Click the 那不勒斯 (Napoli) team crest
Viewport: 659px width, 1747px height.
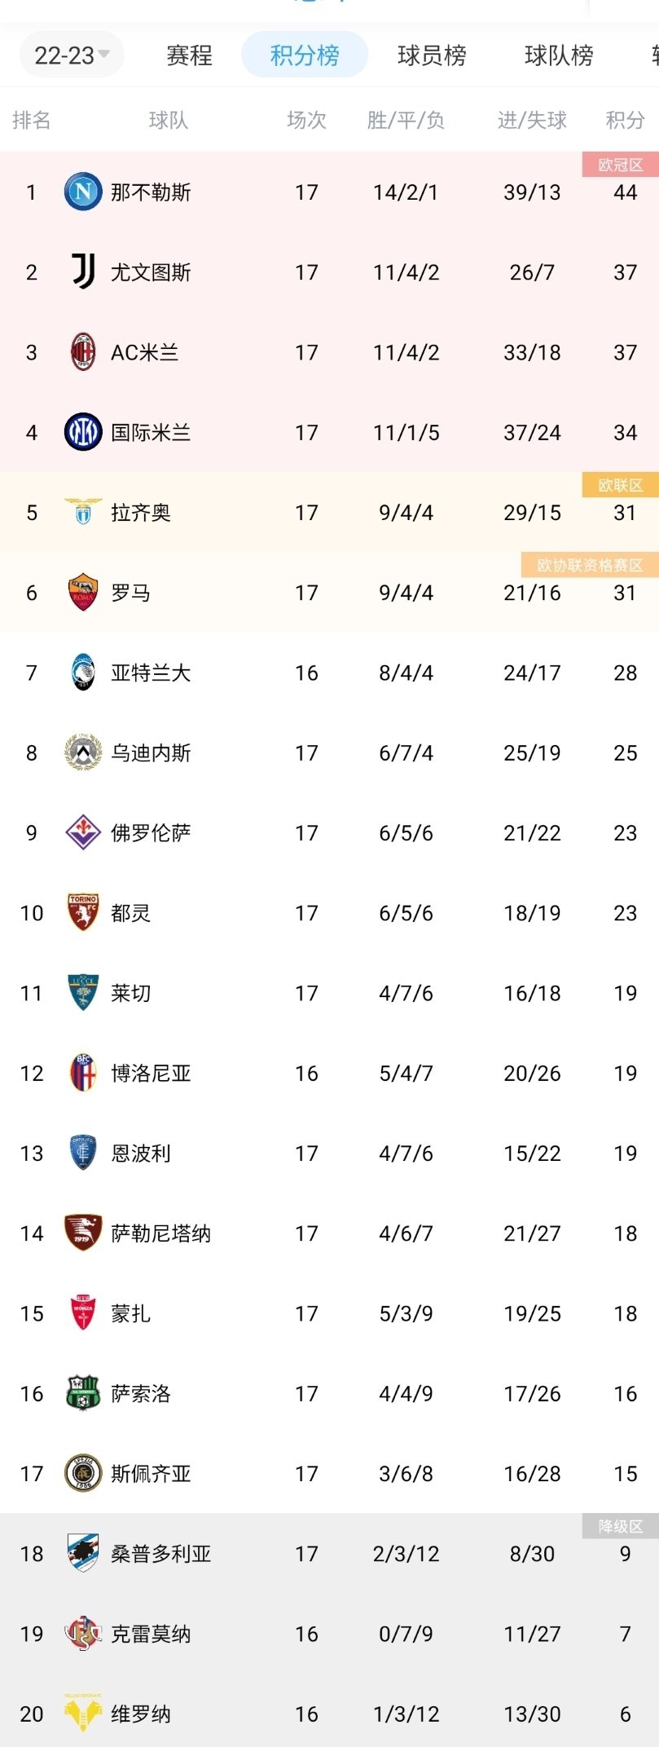[x=82, y=192]
